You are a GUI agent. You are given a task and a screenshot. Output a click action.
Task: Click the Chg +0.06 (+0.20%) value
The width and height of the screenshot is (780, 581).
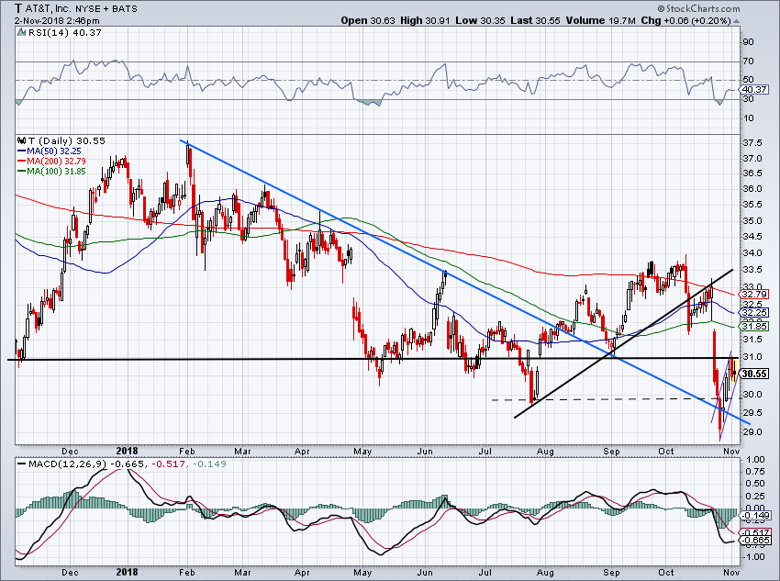[x=686, y=21]
